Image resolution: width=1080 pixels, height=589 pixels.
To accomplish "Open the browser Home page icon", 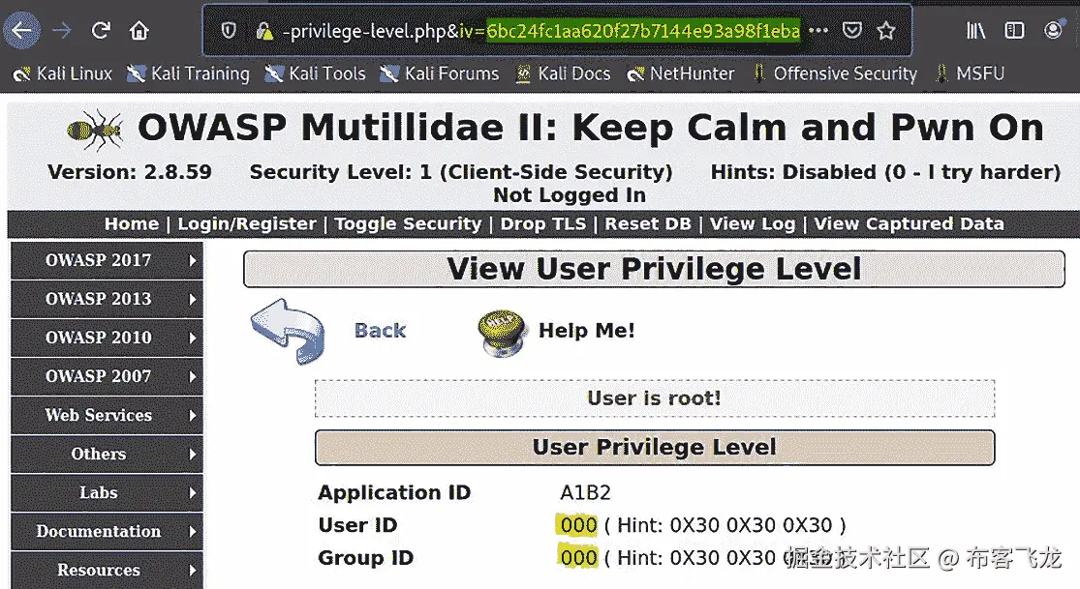I will [140, 29].
